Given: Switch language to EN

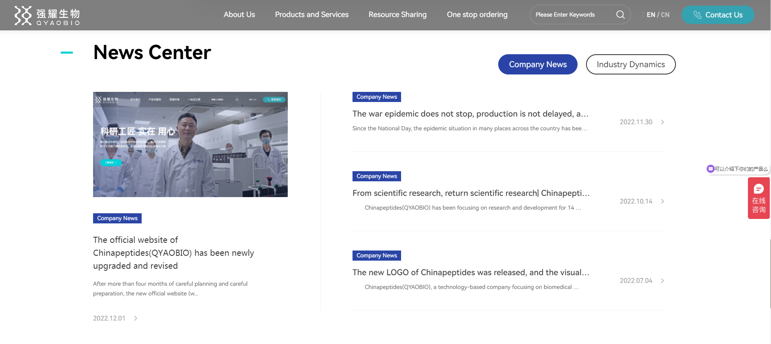Looking at the screenshot, I should pyautogui.click(x=650, y=15).
